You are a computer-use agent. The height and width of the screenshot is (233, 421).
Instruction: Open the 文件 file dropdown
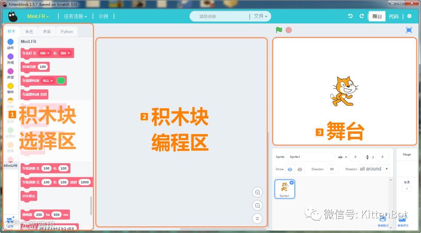tap(260, 16)
